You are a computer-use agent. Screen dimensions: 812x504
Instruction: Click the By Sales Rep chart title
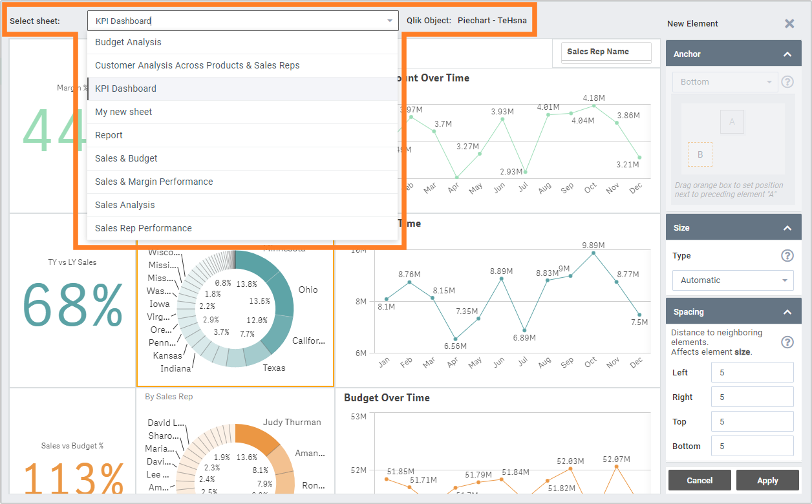click(x=169, y=396)
